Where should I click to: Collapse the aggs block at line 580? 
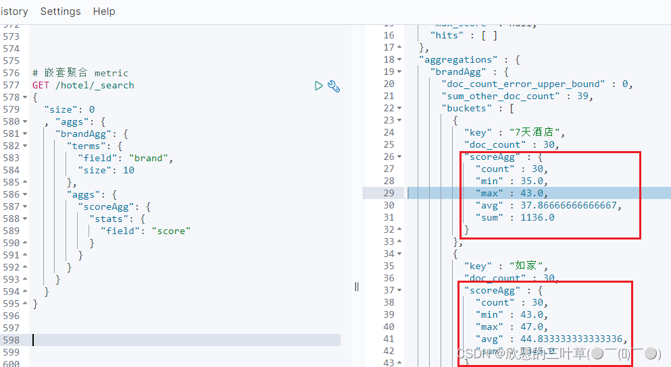[x=25, y=121]
